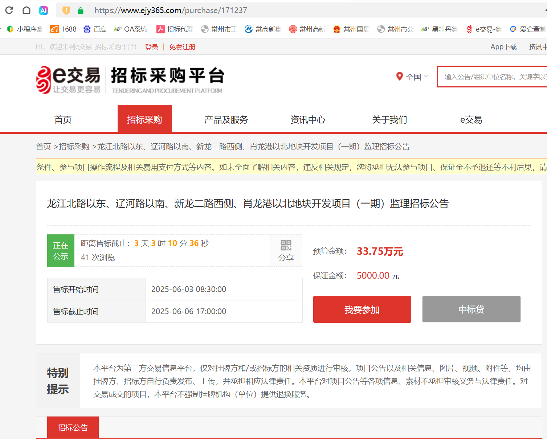Open the 百度 bookmark
Screen dimensions: 547x439
click(95, 29)
